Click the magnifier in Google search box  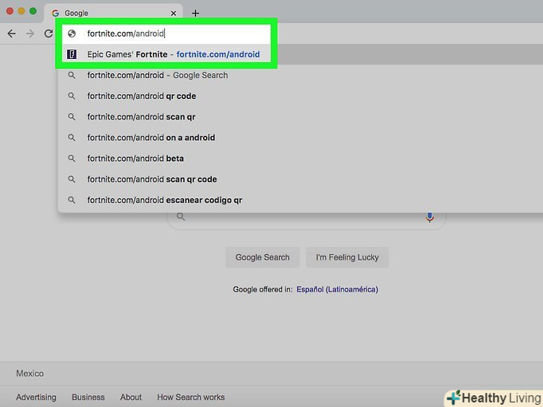181,217
